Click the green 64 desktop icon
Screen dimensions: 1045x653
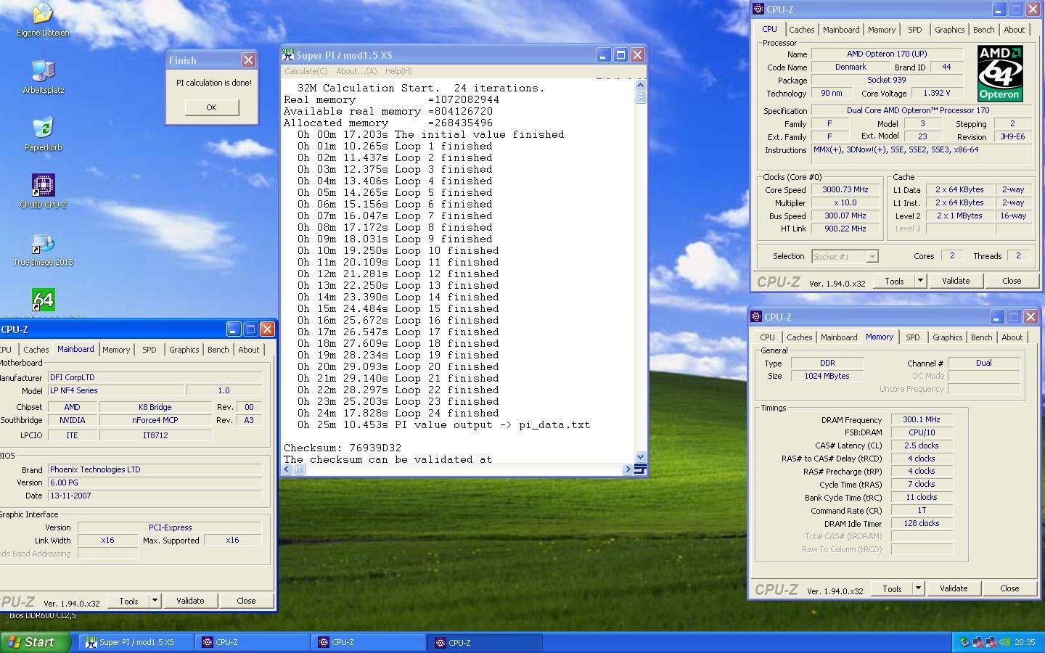pyautogui.click(x=43, y=300)
